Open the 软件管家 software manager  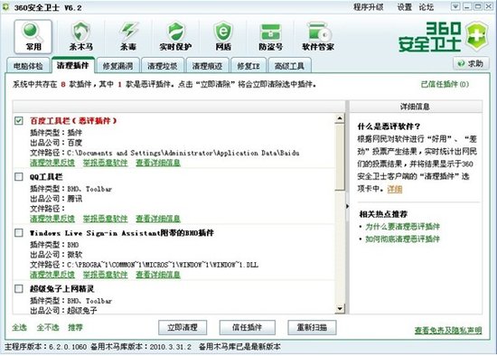pos(318,37)
